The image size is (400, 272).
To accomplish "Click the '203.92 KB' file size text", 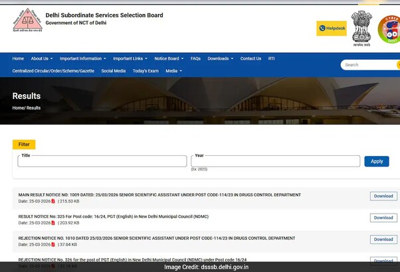I will 69,223.
